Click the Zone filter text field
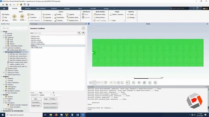 [55, 33]
